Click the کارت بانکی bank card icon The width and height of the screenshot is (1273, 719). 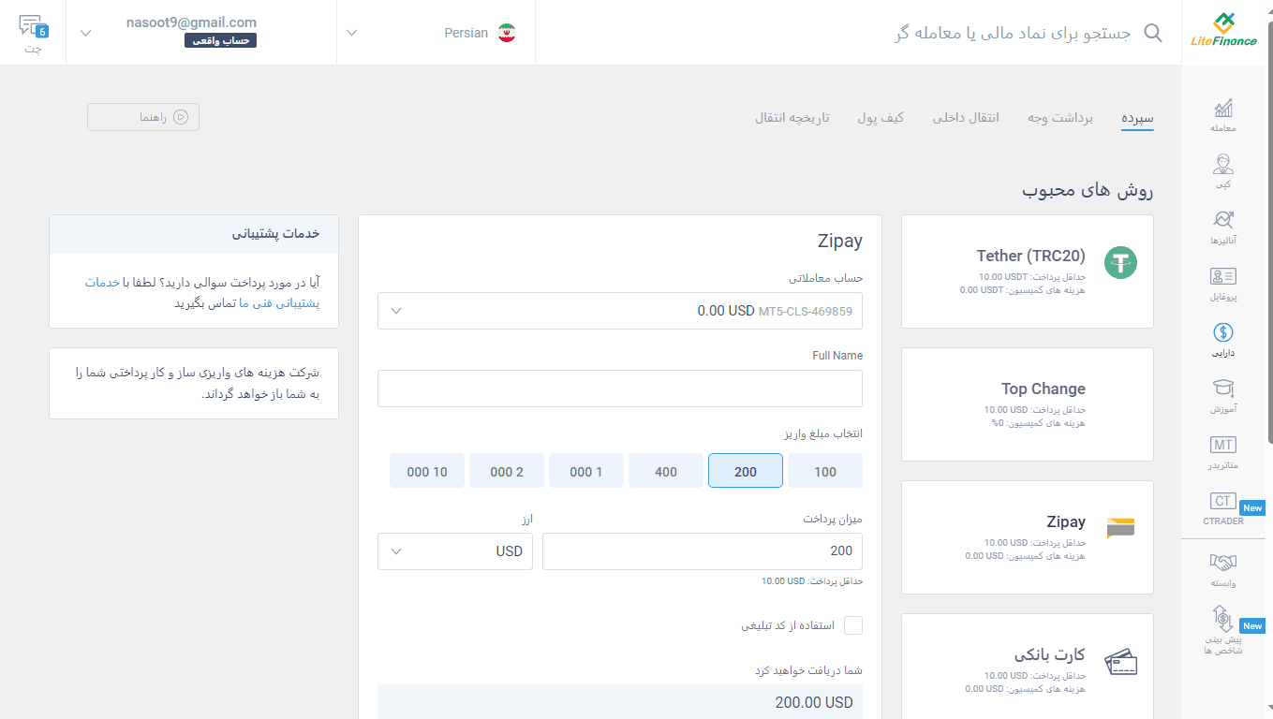click(1120, 662)
